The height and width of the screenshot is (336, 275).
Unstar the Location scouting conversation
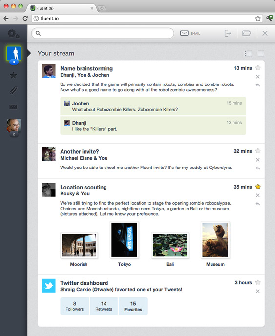point(258,187)
